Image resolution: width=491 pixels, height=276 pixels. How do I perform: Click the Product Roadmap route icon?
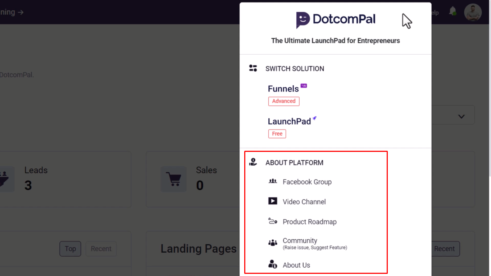point(273,221)
